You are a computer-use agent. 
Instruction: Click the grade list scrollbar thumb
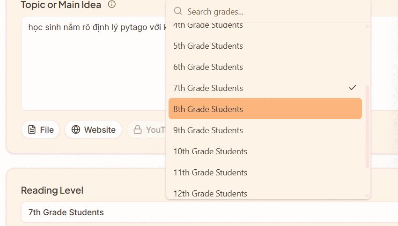[x=367, y=127]
